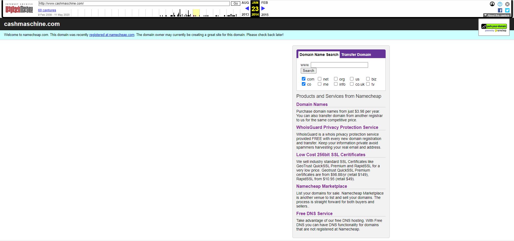The height and width of the screenshot is (241, 514).
Task: Uncheck the com domain checkbox
Action: point(303,79)
